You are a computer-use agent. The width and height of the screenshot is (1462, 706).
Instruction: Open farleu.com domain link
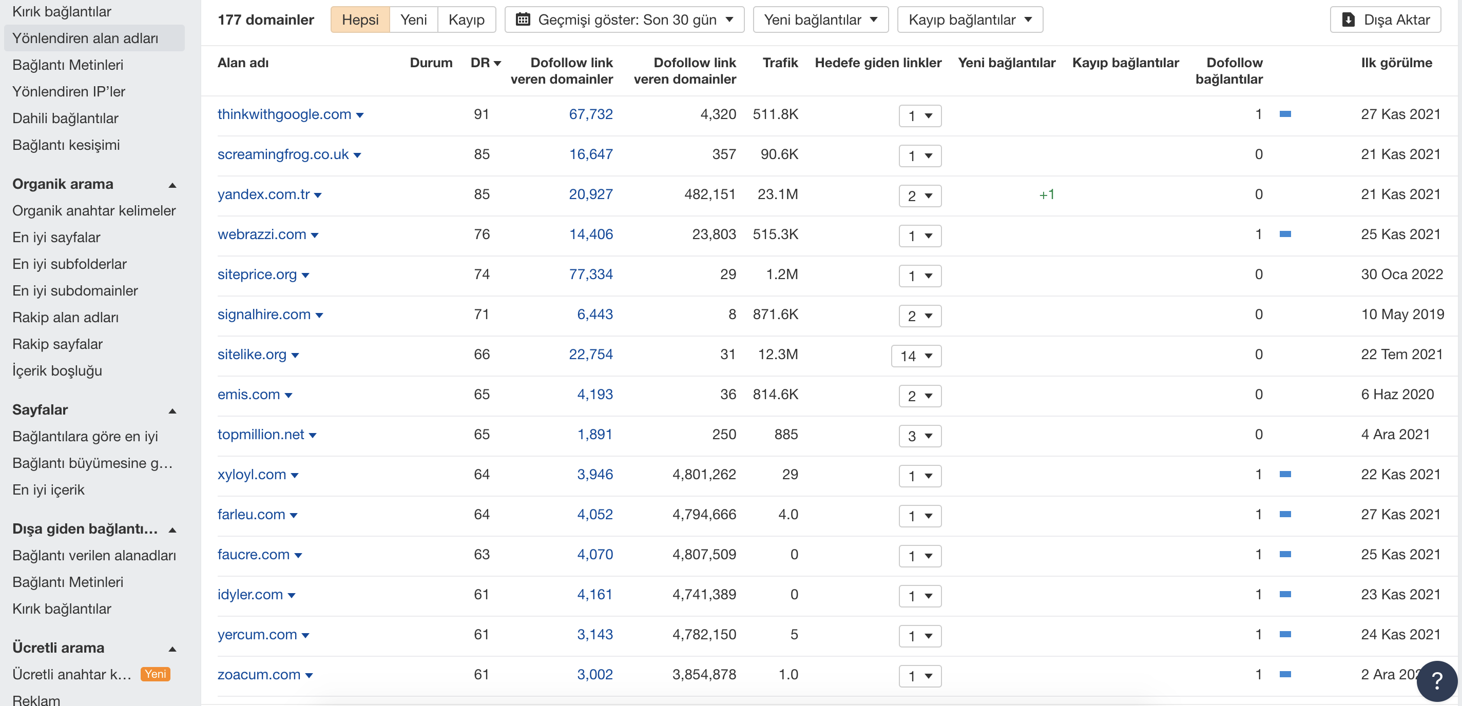[252, 514]
